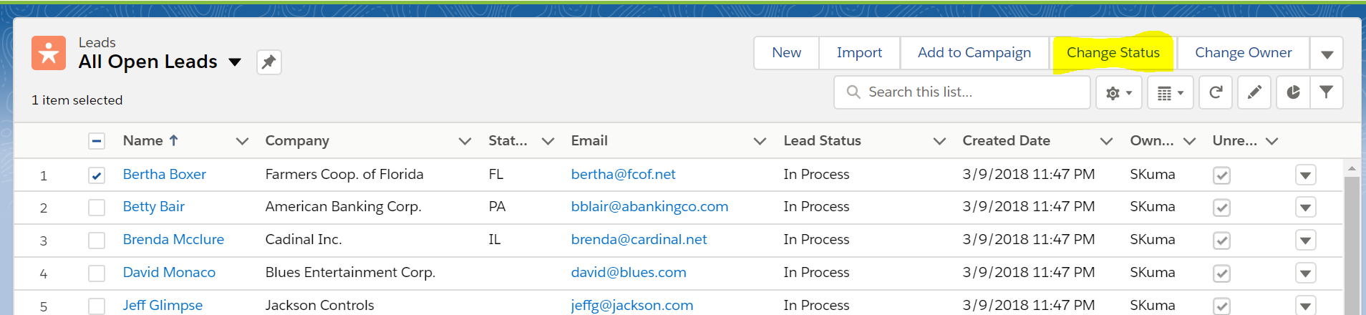Refresh the leads list
Viewport: 1366px width, 315px height.
[1216, 92]
